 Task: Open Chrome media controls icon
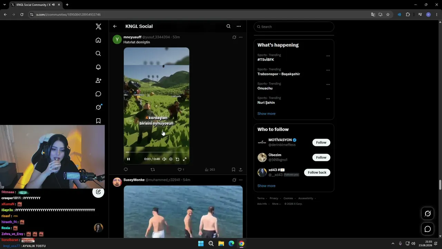[420, 15]
